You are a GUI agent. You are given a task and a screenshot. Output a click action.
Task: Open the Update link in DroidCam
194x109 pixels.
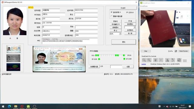(143, 64)
